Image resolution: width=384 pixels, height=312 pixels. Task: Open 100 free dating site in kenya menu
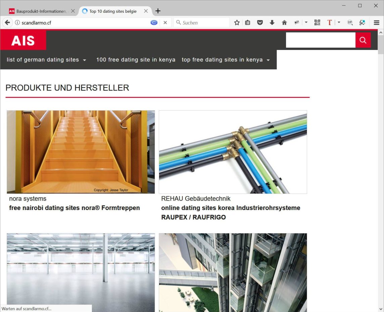click(136, 60)
